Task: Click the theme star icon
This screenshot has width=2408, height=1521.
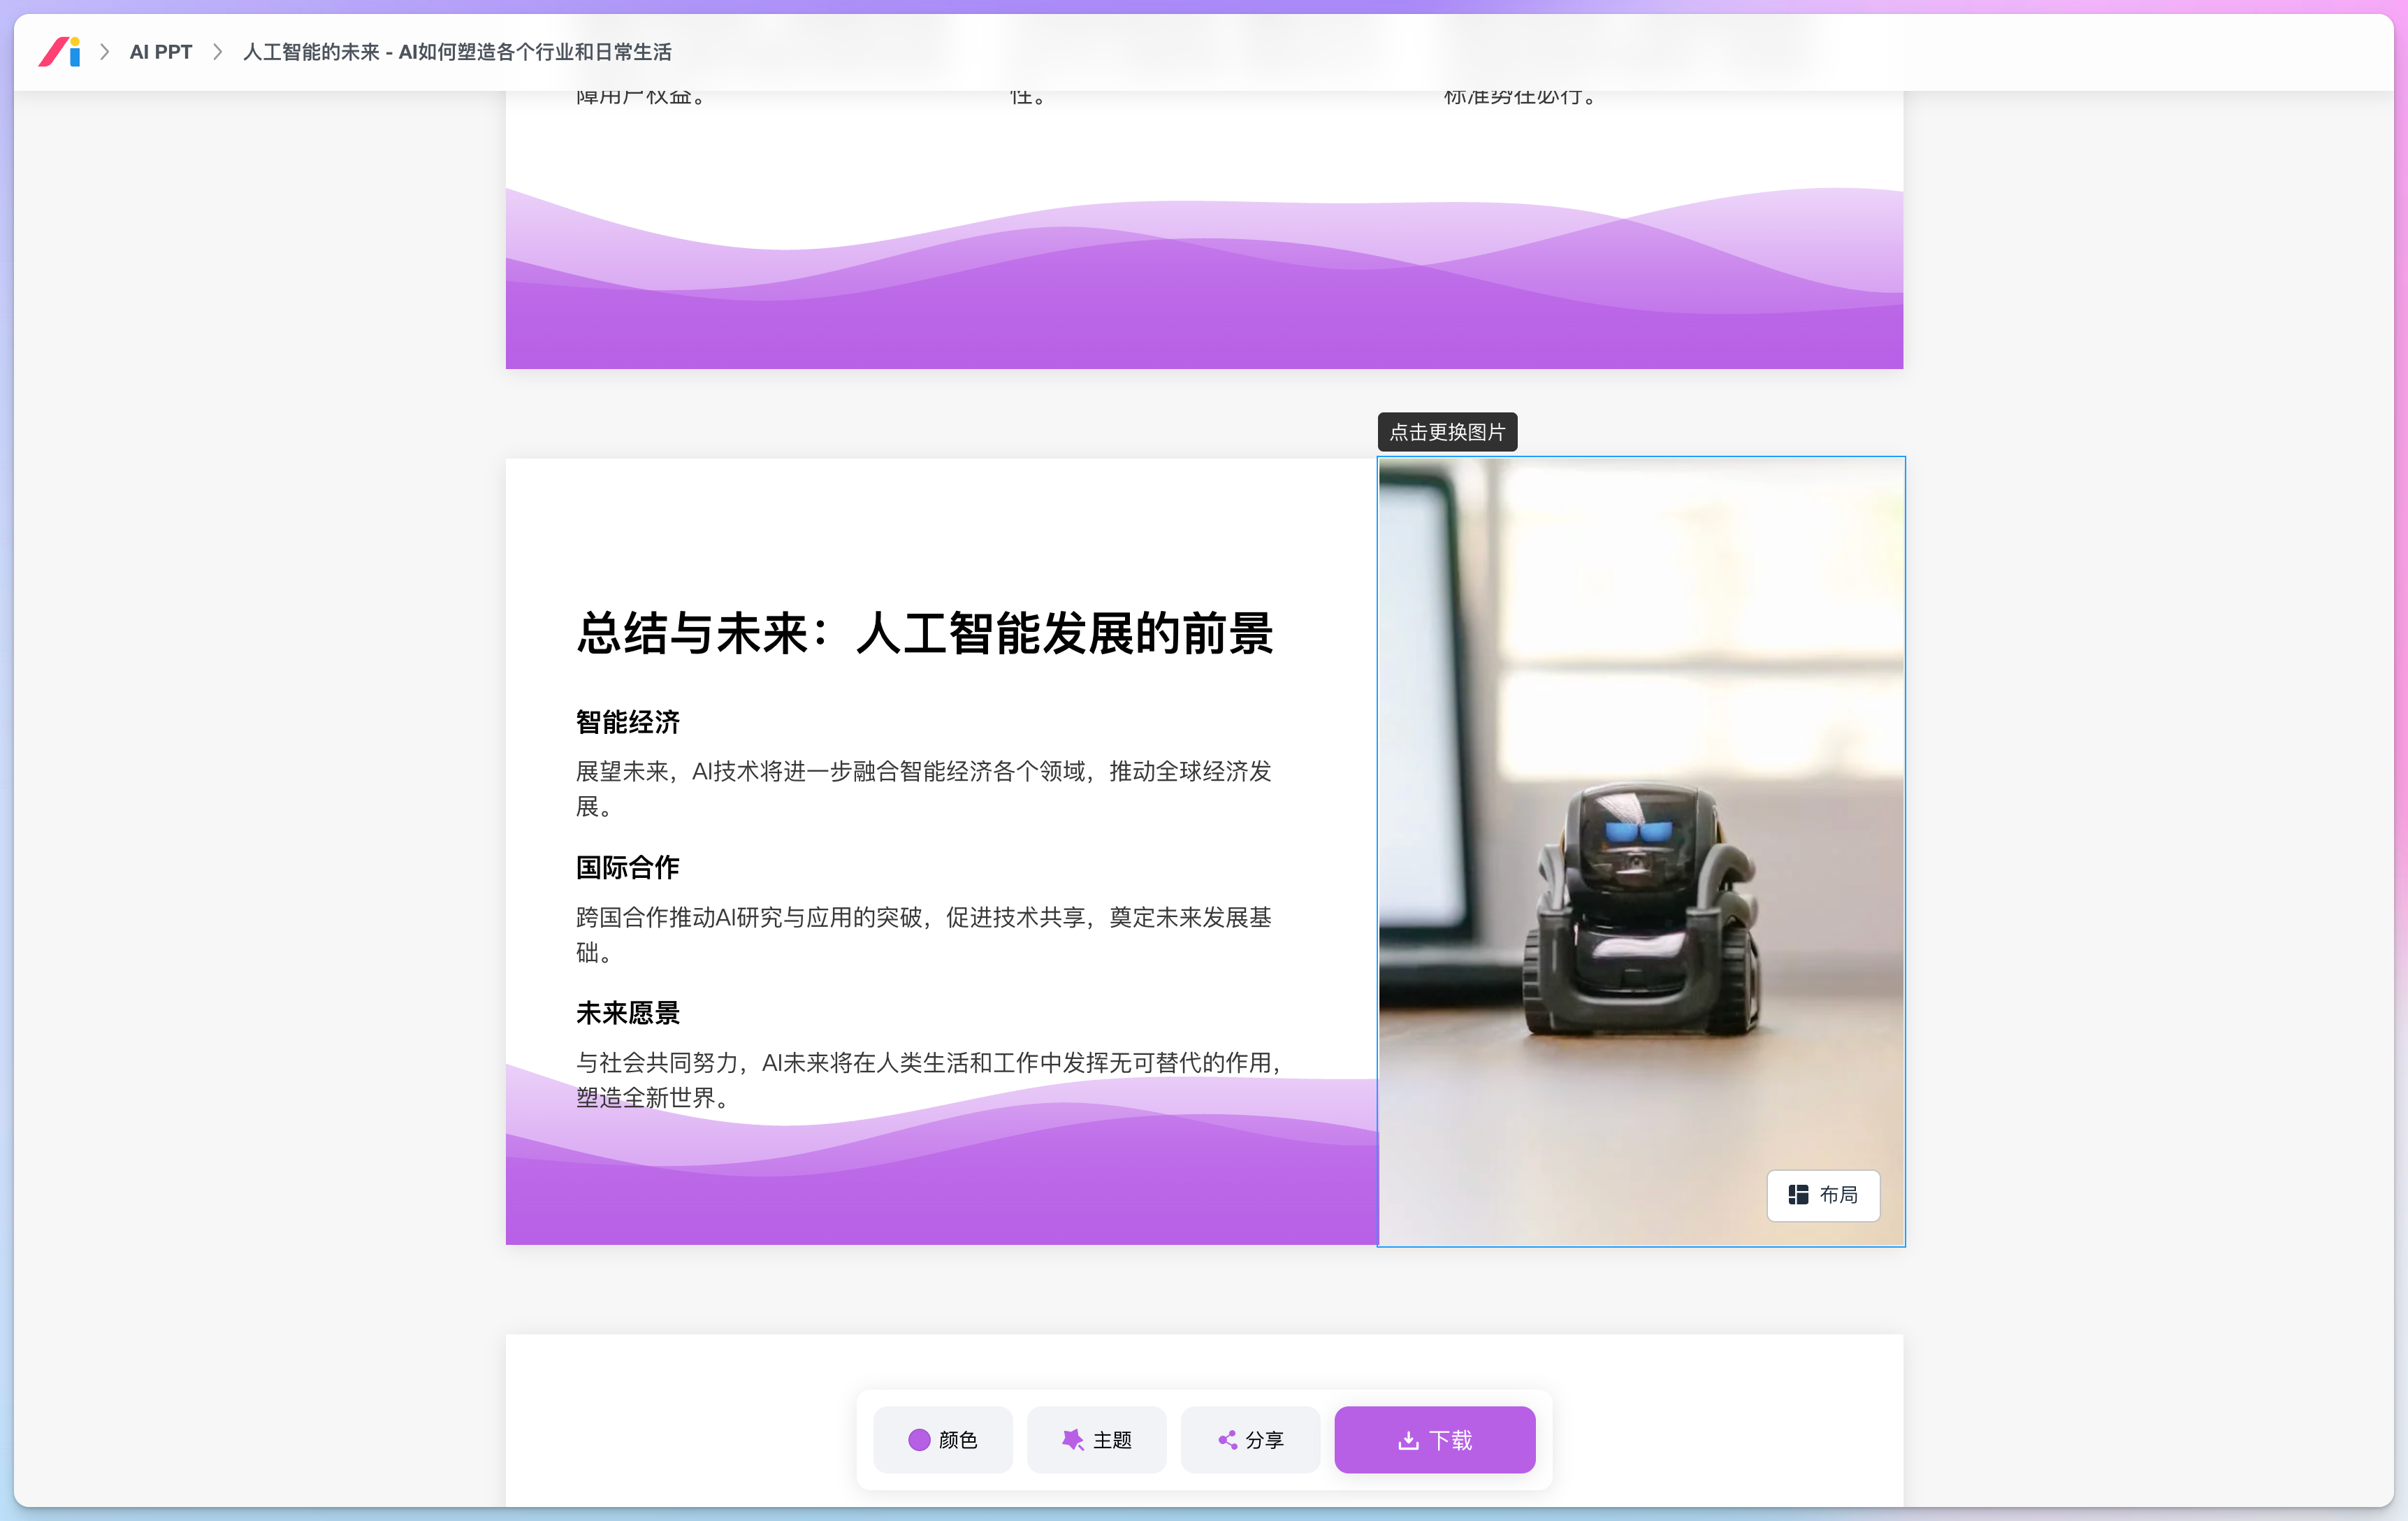Action: point(1072,1439)
